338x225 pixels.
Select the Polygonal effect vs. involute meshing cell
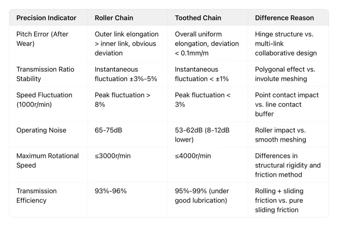coord(285,74)
